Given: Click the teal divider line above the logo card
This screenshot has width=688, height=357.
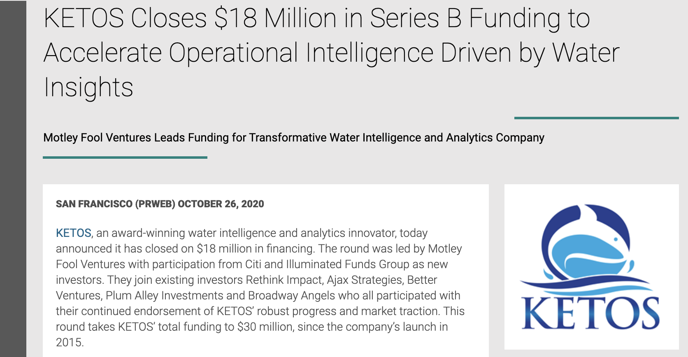Looking at the screenshot, I should coord(596,118).
